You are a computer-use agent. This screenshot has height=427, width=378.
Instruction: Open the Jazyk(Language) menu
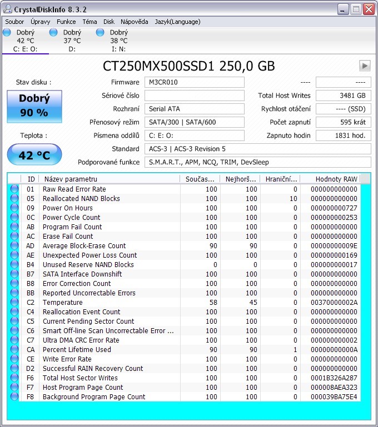point(177,22)
